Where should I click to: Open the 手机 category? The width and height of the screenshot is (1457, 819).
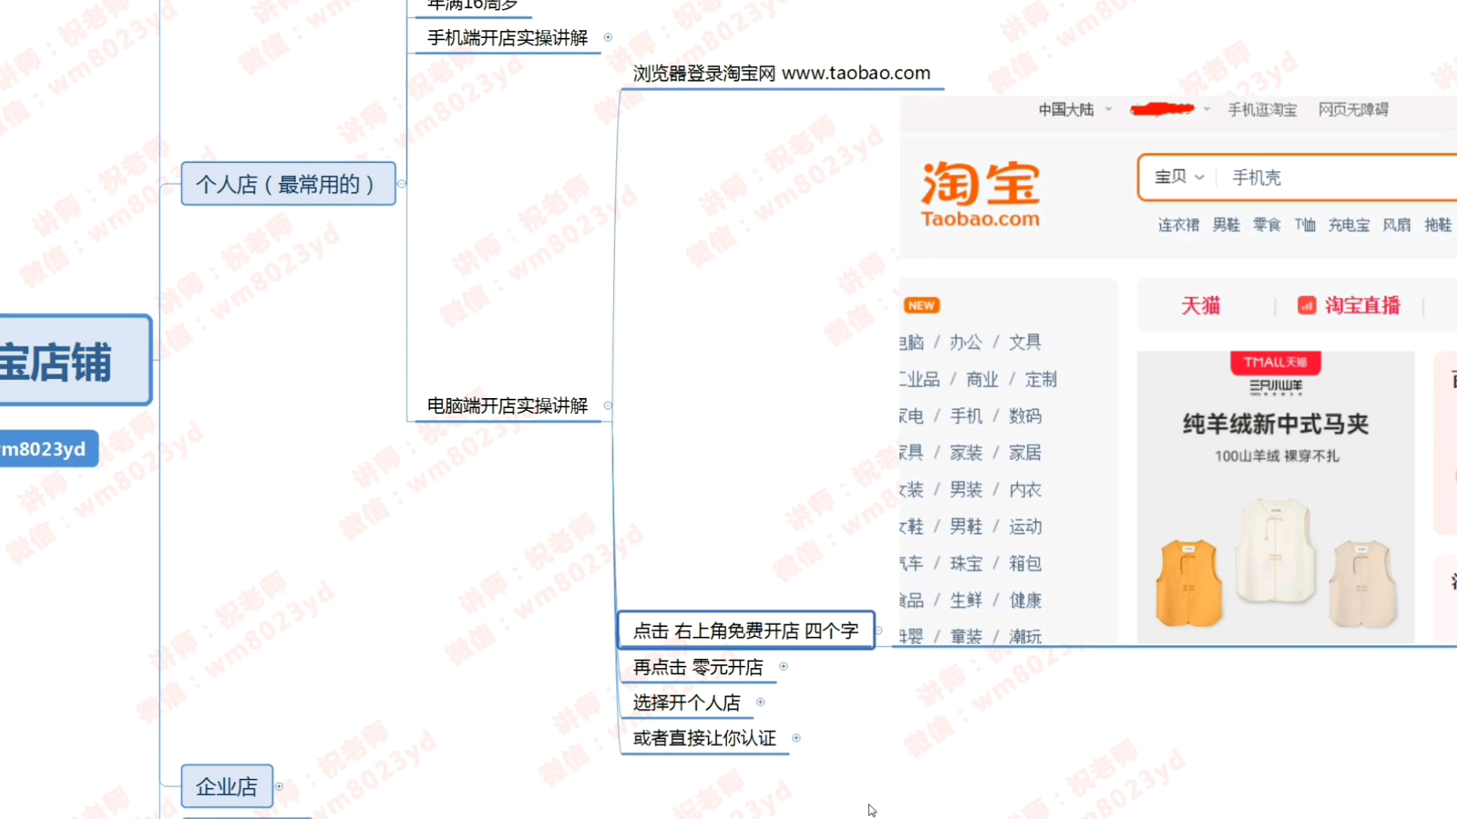pyautogui.click(x=966, y=416)
